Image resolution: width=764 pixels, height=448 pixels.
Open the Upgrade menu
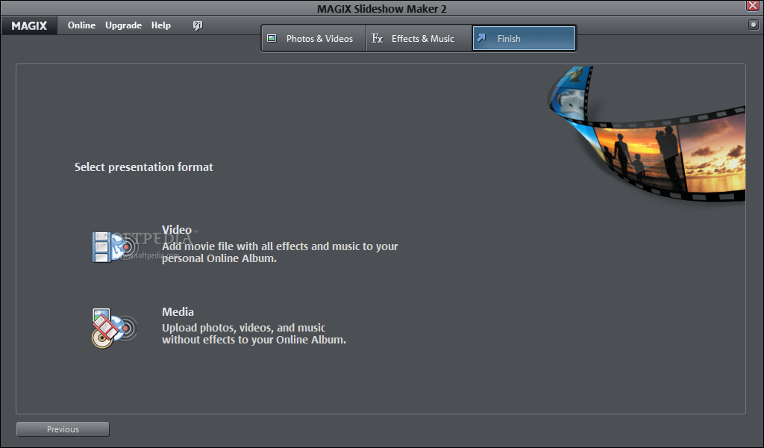click(123, 25)
